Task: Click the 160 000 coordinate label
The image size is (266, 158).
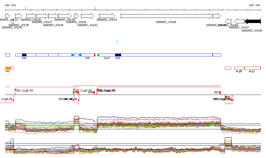Action: click(x=255, y=5)
